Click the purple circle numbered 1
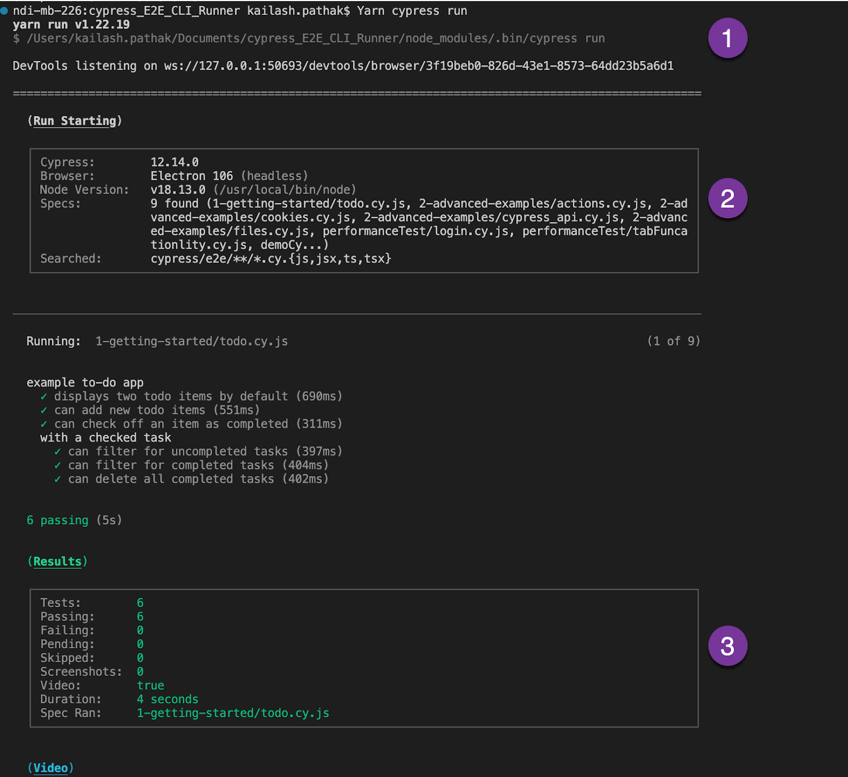The image size is (848, 777). click(727, 38)
